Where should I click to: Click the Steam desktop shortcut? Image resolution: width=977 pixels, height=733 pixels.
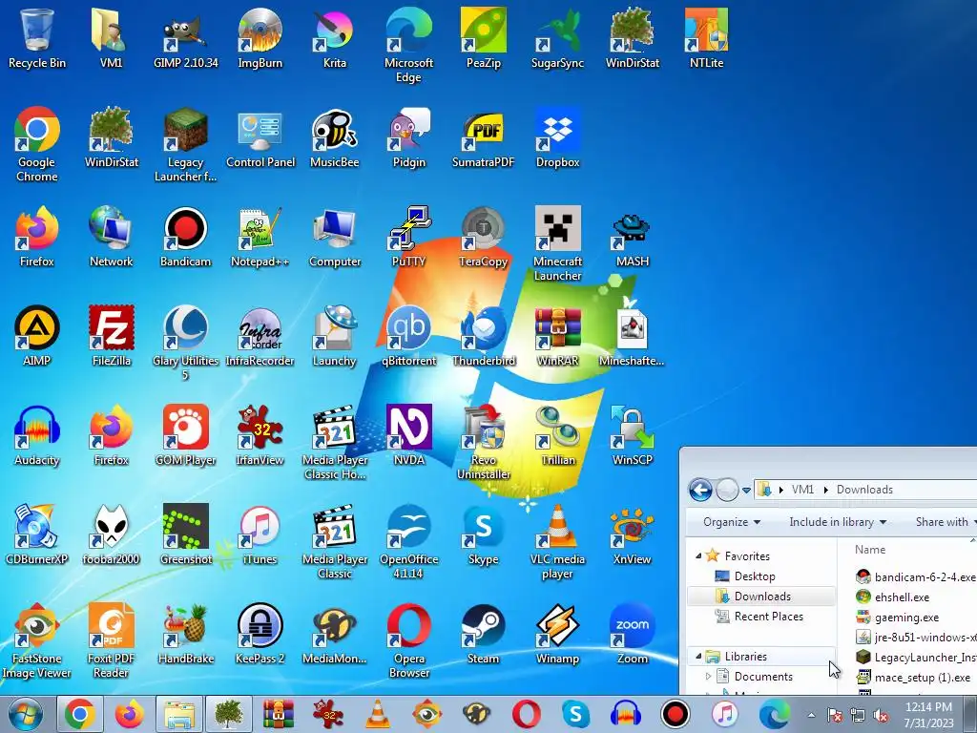click(484, 634)
